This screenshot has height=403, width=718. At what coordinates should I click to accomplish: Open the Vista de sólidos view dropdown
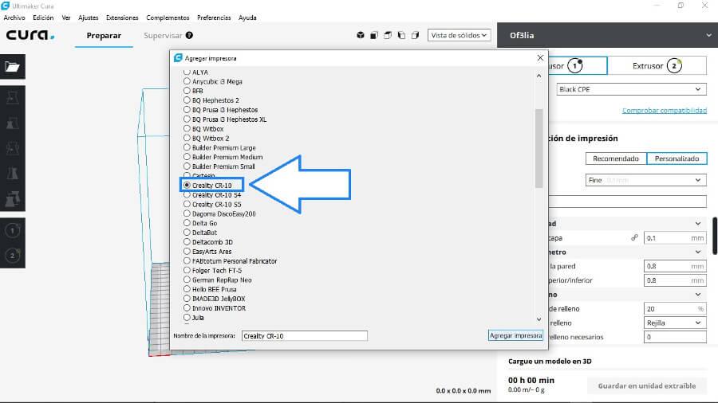pyautogui.click(x=459, y=36)
